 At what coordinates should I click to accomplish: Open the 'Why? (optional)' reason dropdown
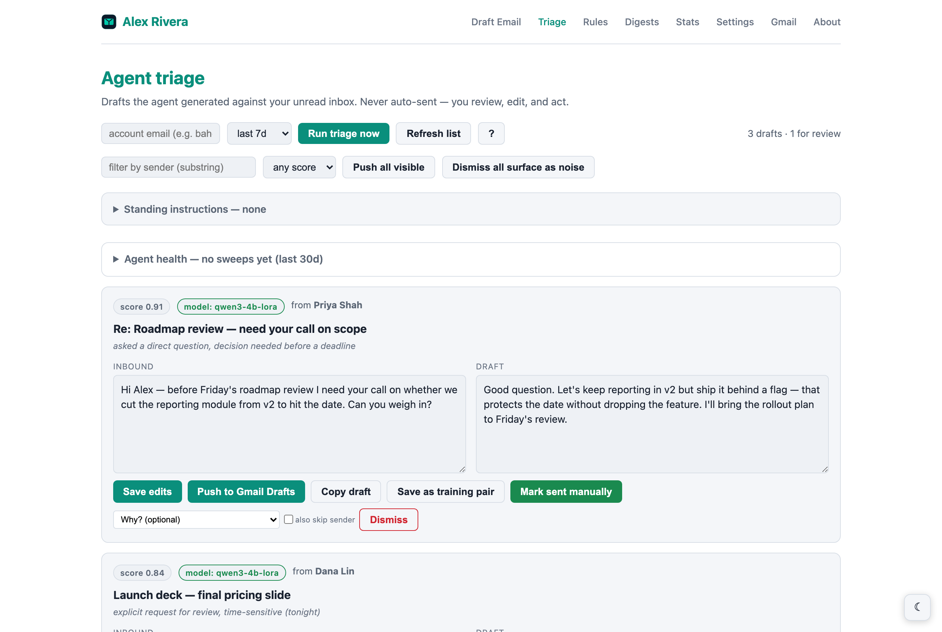[196, 520]
